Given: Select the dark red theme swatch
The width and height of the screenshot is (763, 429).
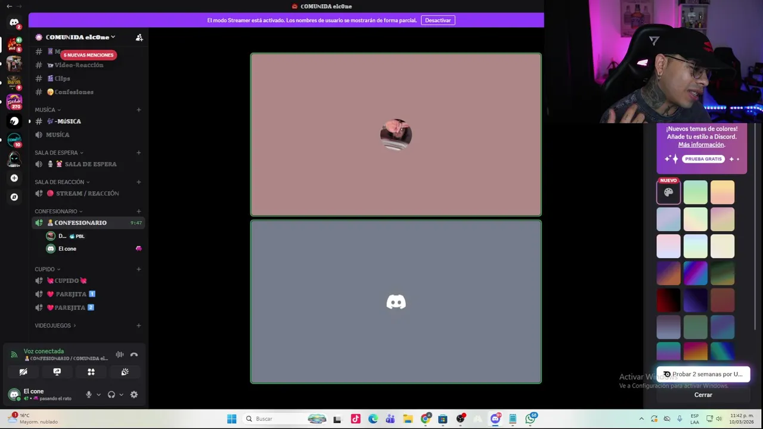Looking at the screenshot, I should click(x=669, y=300).
